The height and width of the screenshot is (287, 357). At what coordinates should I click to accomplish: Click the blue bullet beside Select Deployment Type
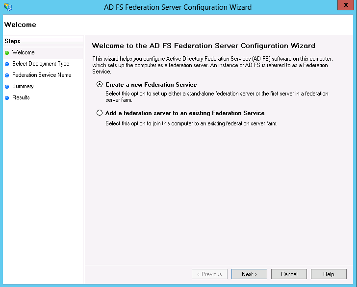point(7,64)
